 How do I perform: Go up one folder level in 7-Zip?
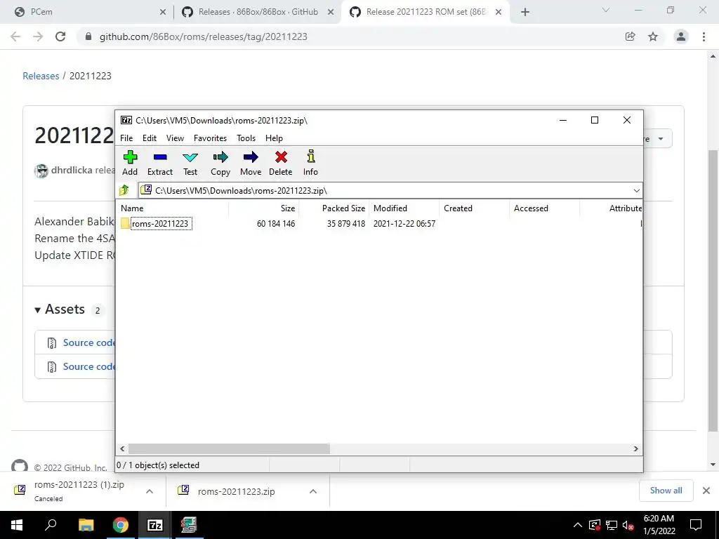coord(124,190)
